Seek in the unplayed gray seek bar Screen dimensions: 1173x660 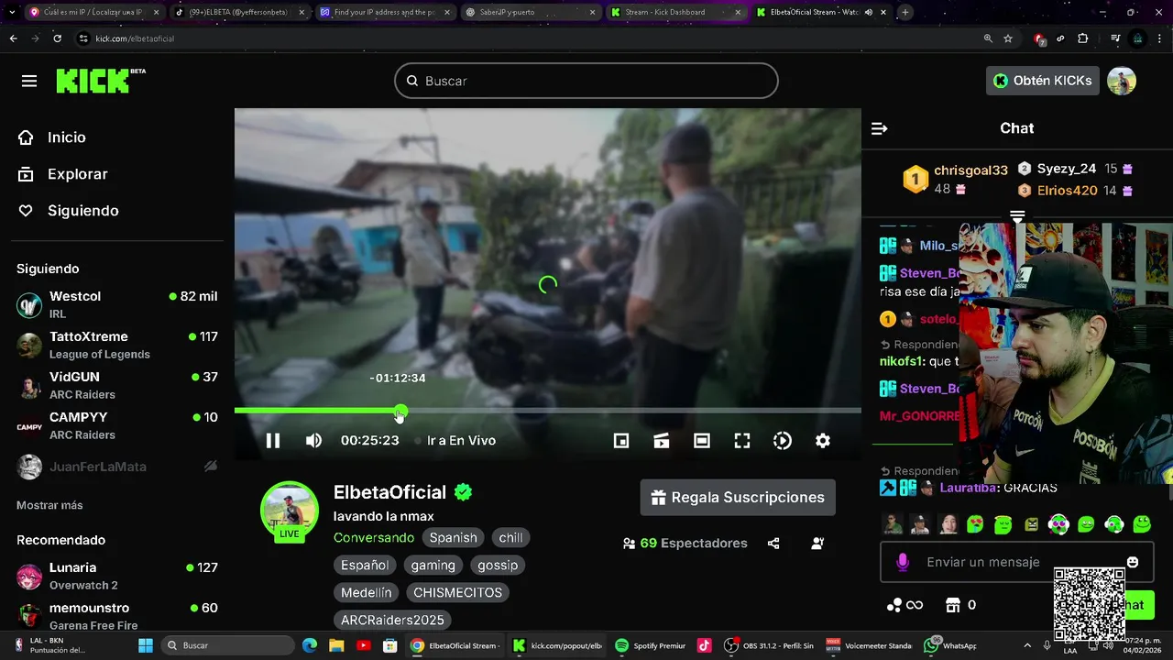tap(632, 410)
